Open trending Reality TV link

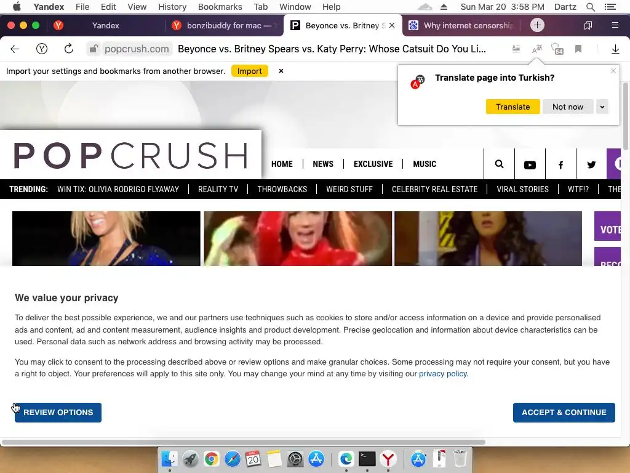[218, 190]
